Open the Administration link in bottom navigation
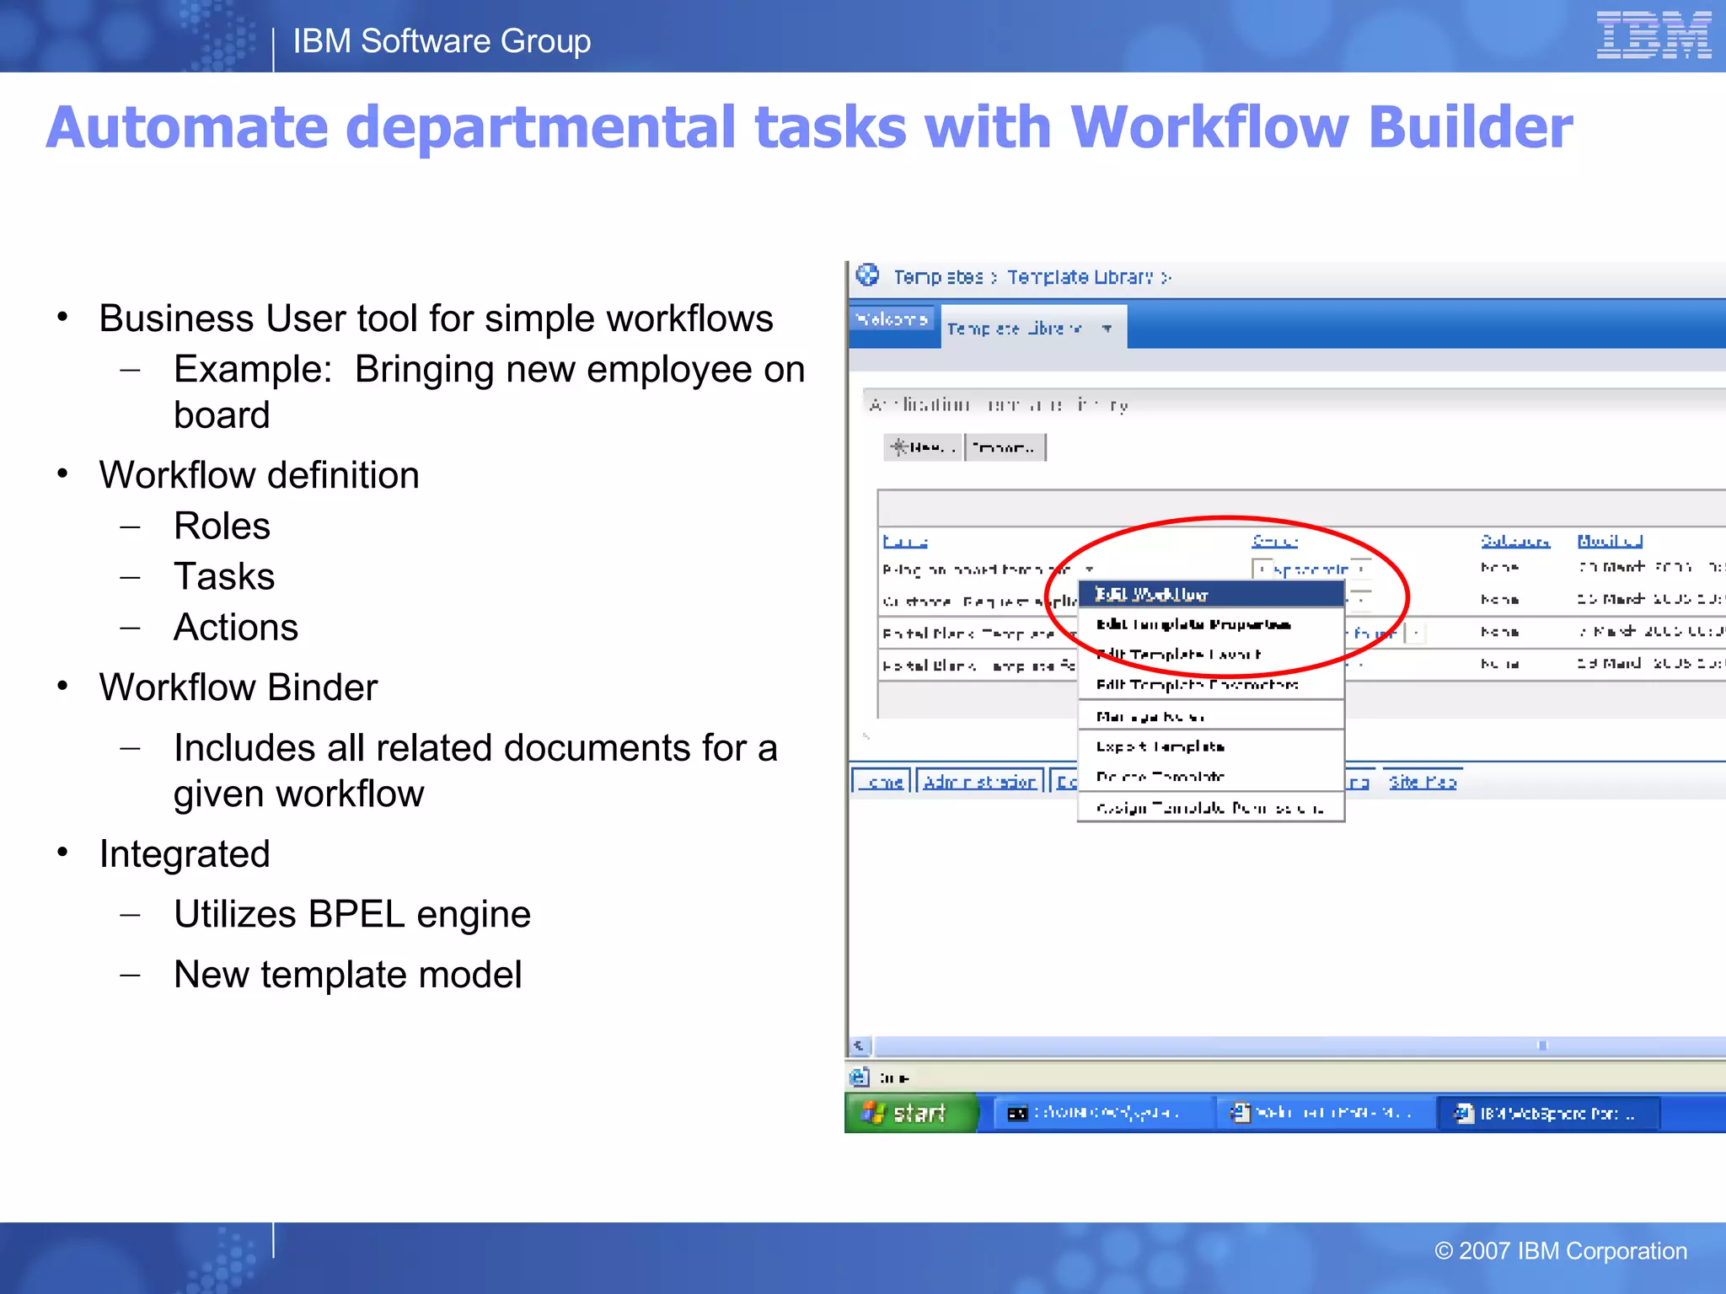This screenshot has height=1294, width=1726. (x=979, y=782)
